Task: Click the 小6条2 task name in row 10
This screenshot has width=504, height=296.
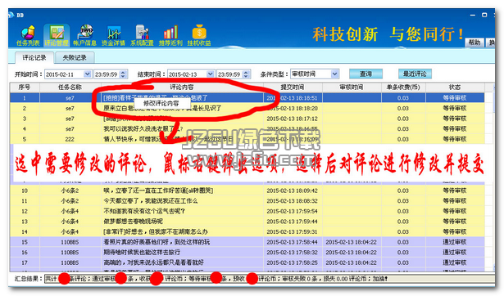Action: point(70,191)
